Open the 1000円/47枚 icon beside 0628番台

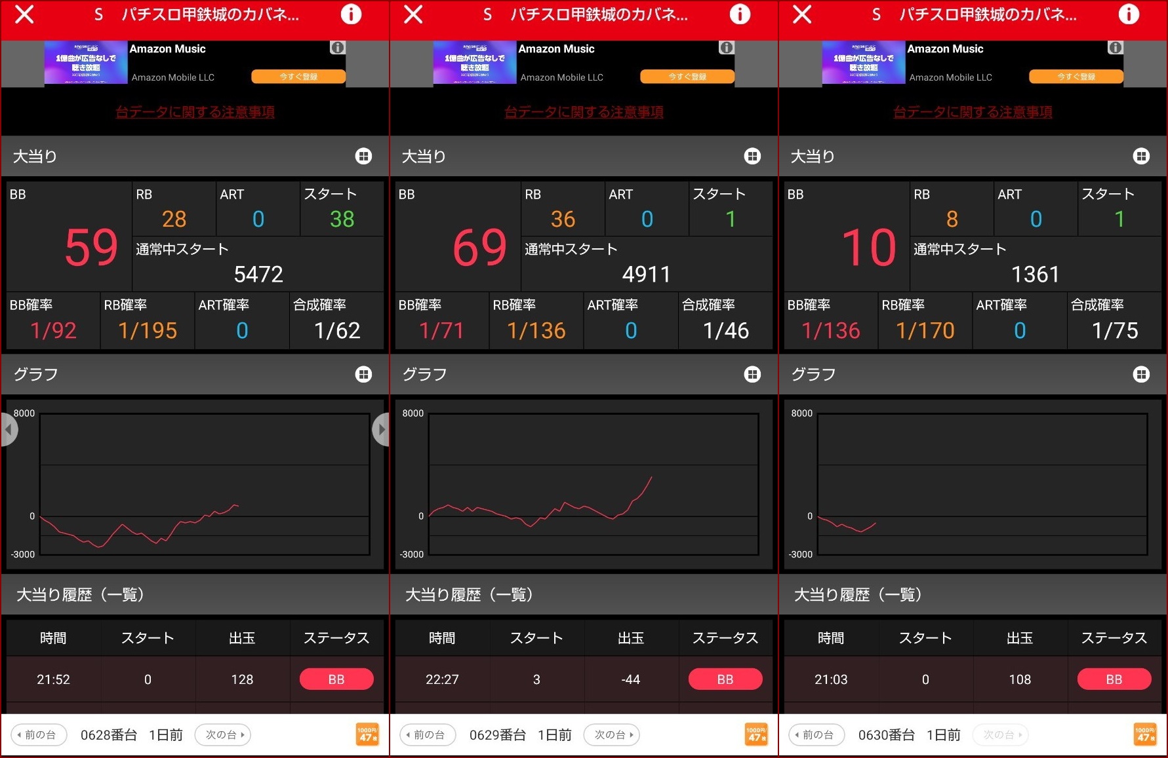click(367, 734)
